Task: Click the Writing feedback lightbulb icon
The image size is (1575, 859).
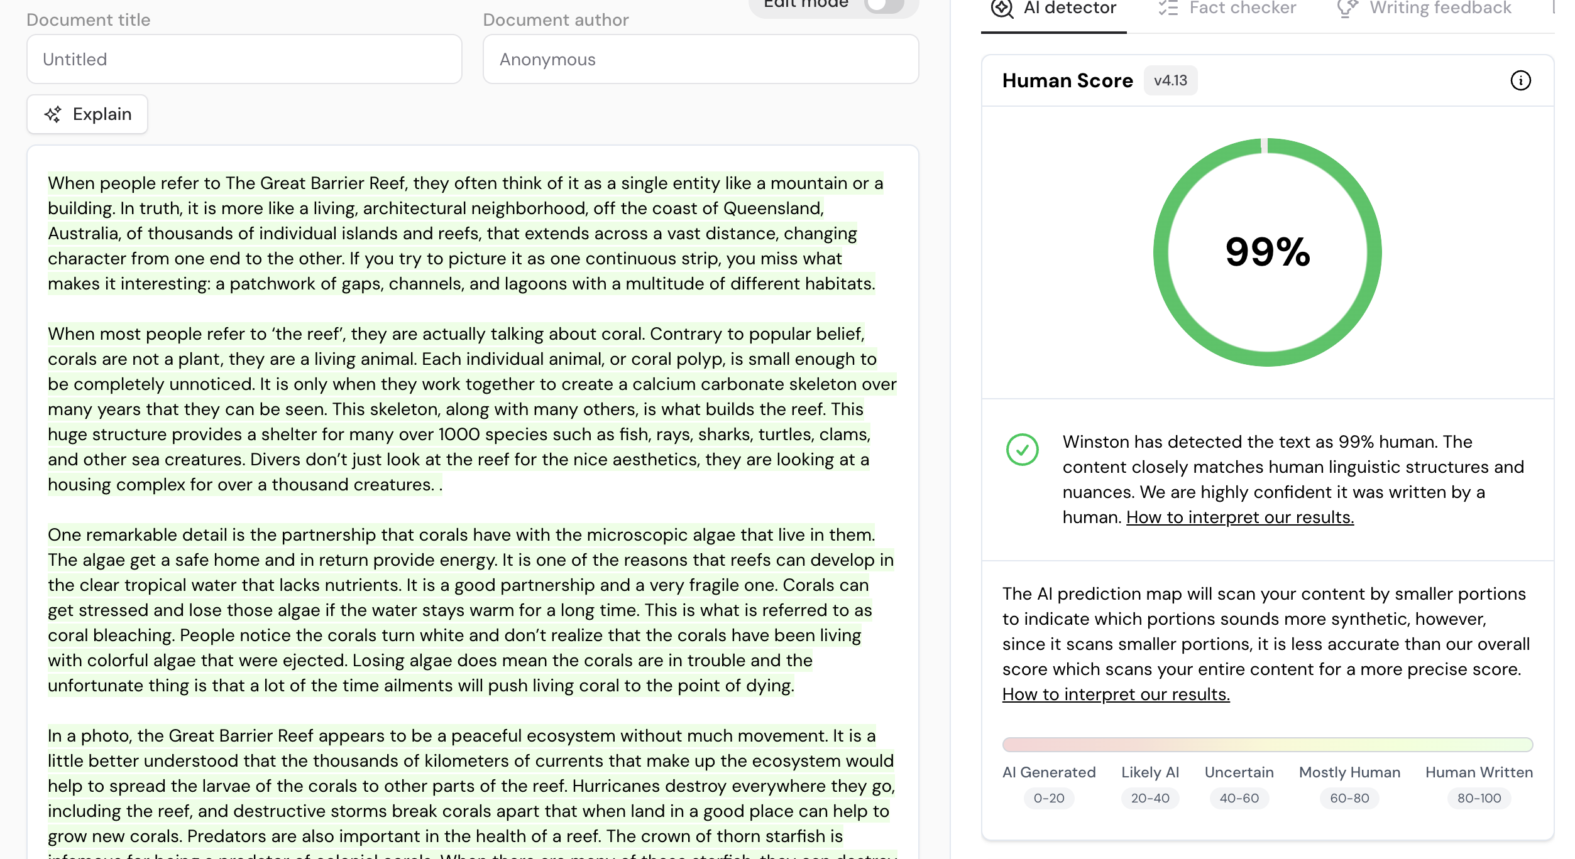Action: [x=1347, y=8]
